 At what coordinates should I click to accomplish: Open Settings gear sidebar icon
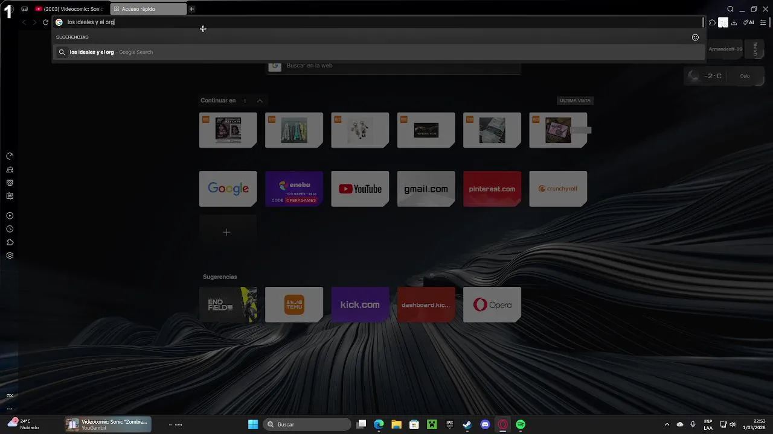(x=10, y=256)
